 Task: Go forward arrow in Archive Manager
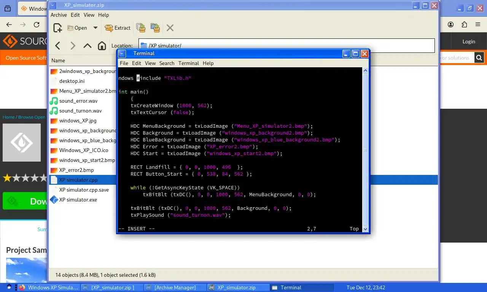click(x=73, y=46)
